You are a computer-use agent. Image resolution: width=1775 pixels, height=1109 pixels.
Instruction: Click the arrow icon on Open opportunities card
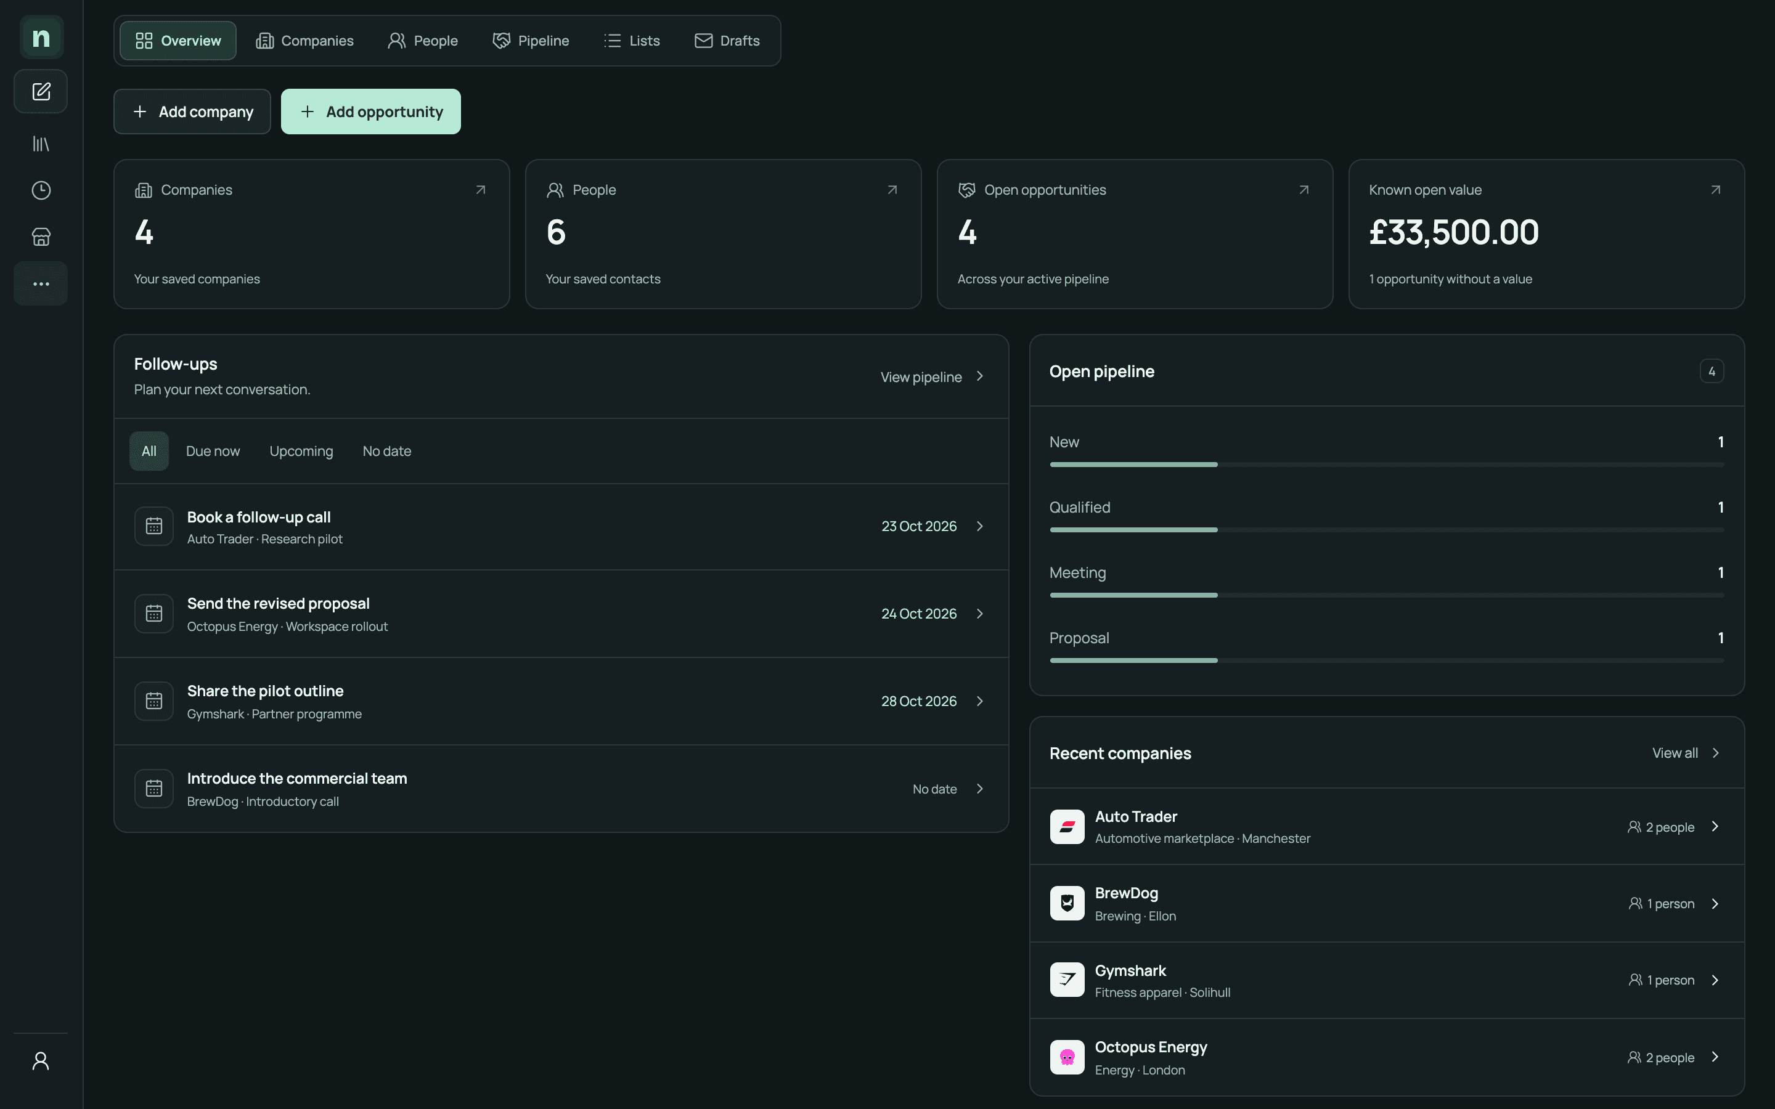pos(1304,190)
